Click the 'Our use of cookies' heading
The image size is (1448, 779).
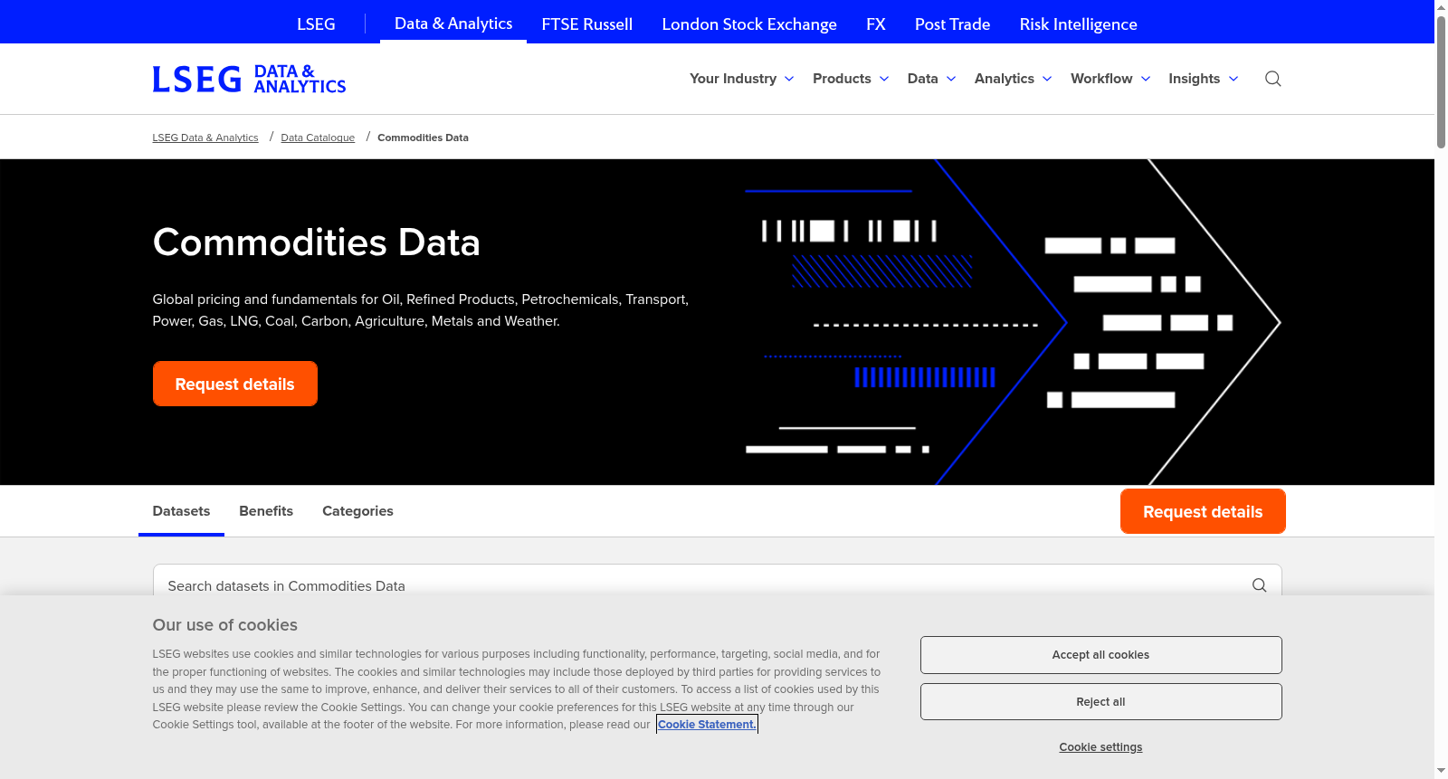point(224,625)
